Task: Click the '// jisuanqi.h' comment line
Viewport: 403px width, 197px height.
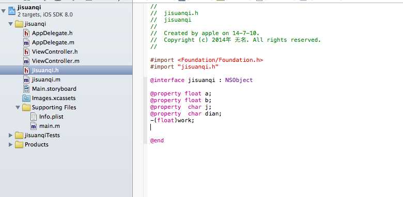Action: pos(174,13)
